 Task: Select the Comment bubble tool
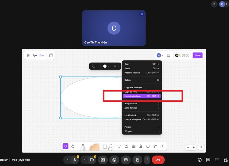(x=148, y=146)
